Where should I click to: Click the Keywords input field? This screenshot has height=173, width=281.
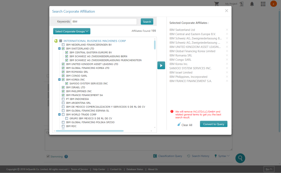[x=104, y=22]
